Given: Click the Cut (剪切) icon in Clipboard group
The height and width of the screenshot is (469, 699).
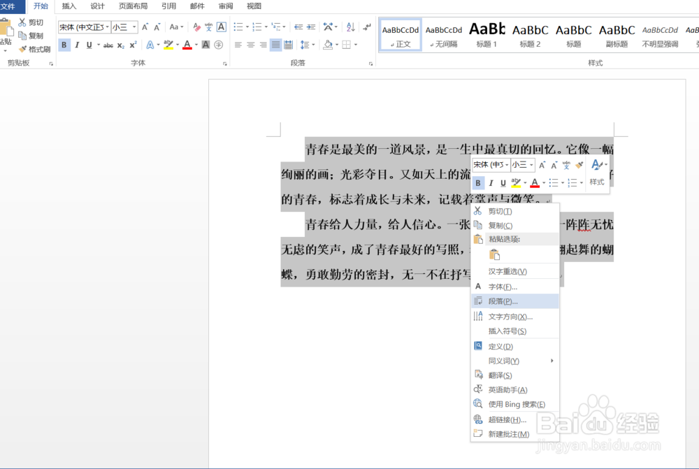Looking at the screenshot, I should 22,22.
